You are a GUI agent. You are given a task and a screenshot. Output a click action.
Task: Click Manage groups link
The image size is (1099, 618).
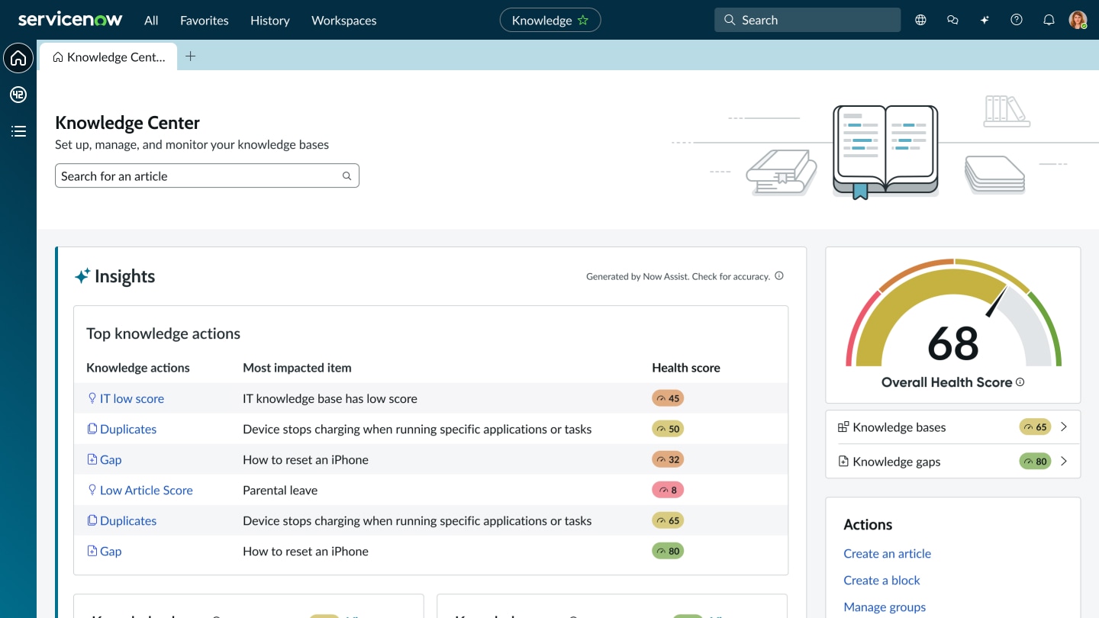pyautogui.click(x=885, y=607)
